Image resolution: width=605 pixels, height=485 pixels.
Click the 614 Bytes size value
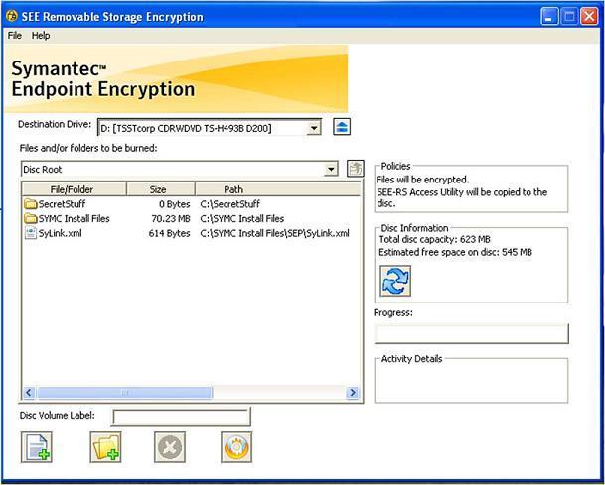pyautogui.click(x=170, y=233)
